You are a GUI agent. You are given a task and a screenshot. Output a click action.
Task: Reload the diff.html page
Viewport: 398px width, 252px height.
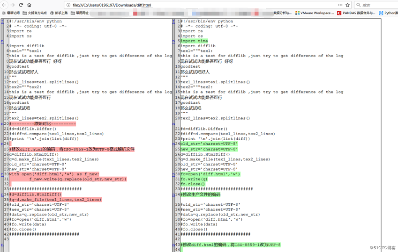(21, 5)
